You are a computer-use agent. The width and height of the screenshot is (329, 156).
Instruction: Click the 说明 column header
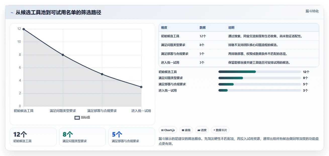click(x=231, y=28)
